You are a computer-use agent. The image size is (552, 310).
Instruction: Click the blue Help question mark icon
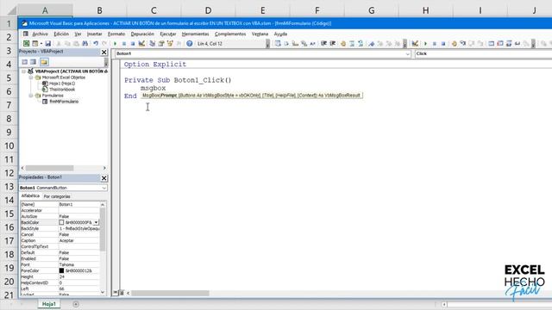pos(190,44)
